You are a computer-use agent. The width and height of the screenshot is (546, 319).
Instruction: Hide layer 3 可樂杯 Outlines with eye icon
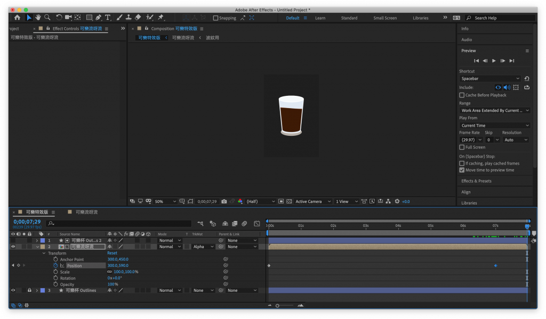pos(13,290)
